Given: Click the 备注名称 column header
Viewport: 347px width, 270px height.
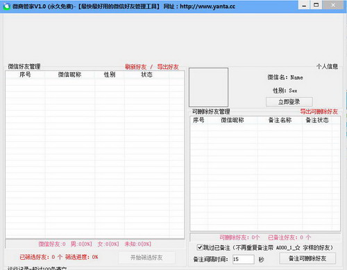Looking at the screenshot, I should click(x=280, y=120).
